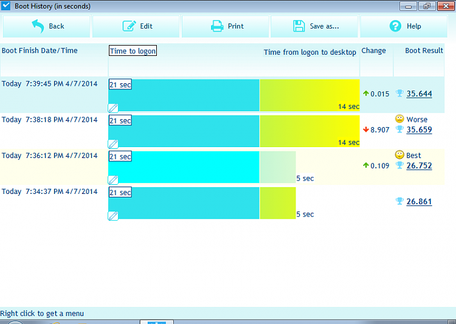Click the edit pencil icon in 7:39:45 PM row

pos(113,108)
